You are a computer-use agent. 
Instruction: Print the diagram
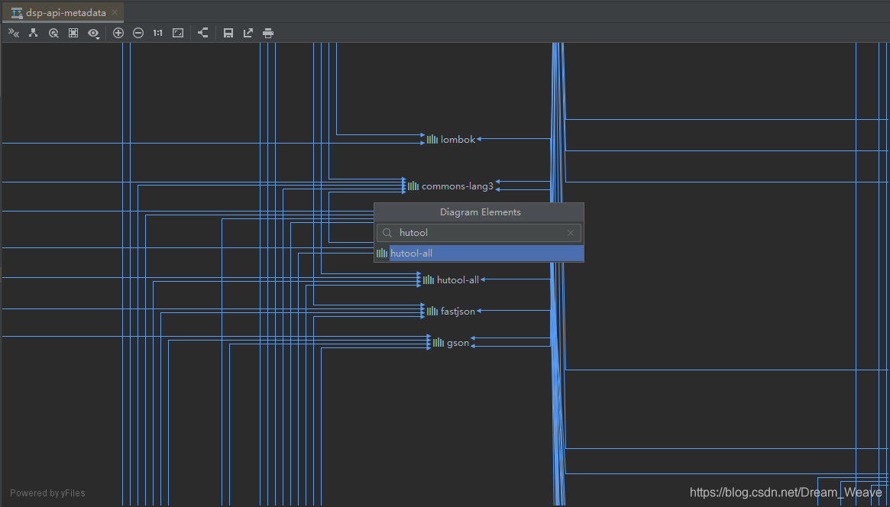(x=268, y=33)
